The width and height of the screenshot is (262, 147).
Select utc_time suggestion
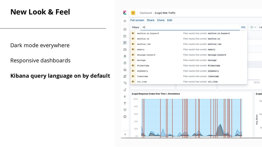(189, 82)
